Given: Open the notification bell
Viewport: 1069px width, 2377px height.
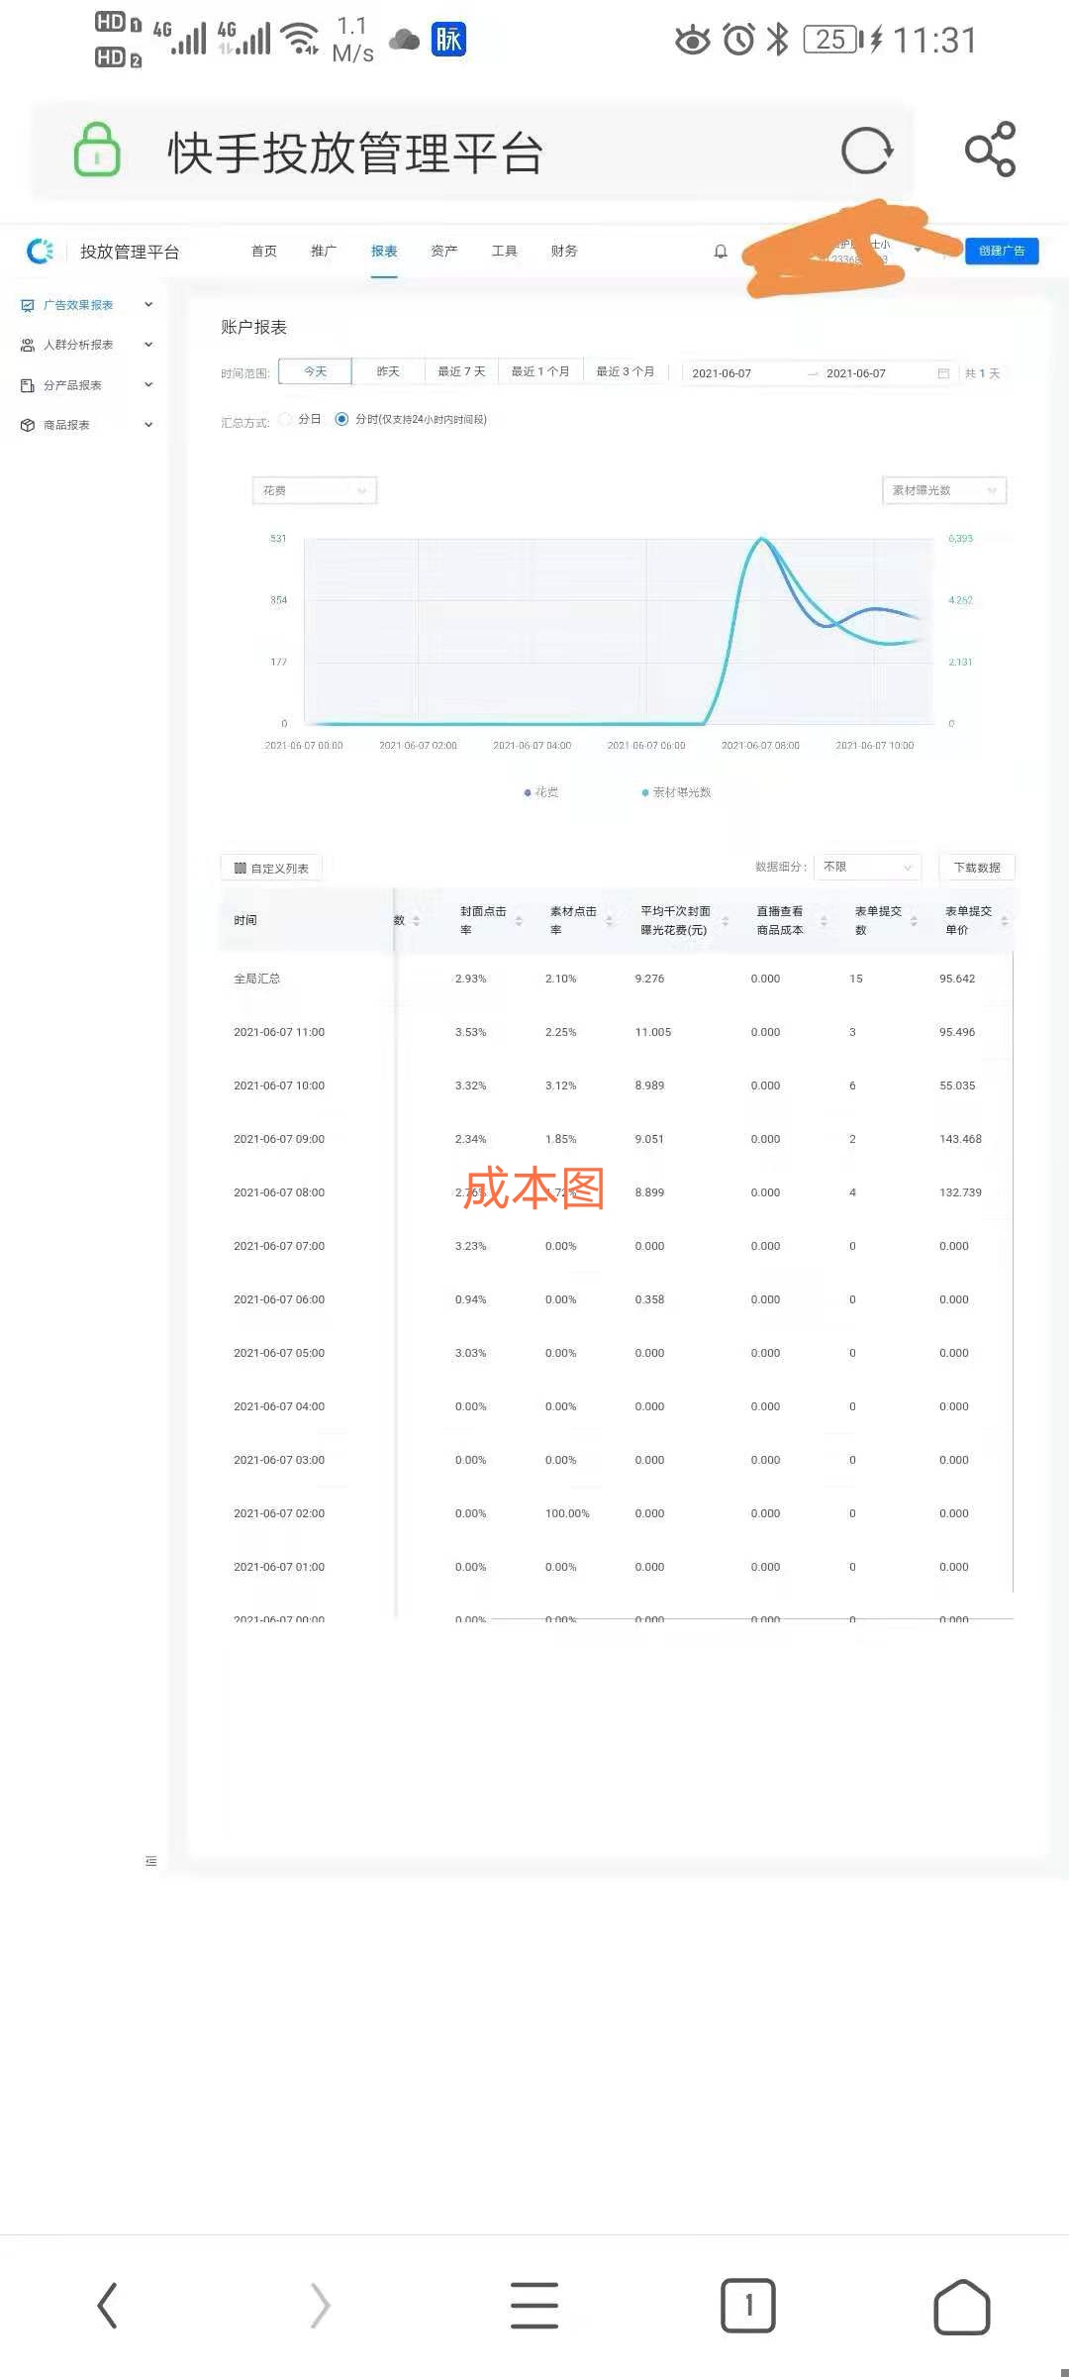Looking at the screenshot, I should (721, 252).
